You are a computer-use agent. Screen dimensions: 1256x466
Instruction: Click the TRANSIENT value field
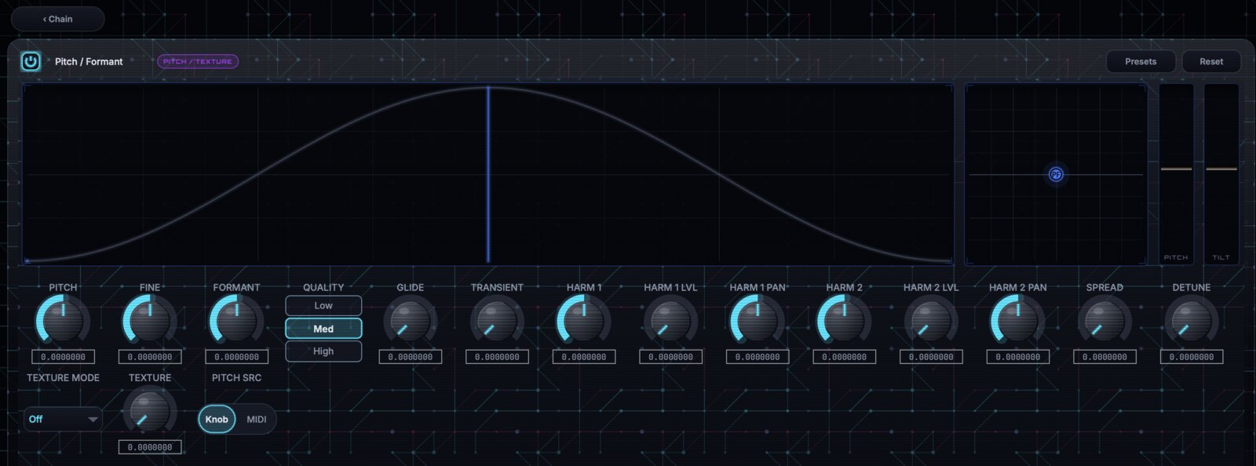pos(497,357)
